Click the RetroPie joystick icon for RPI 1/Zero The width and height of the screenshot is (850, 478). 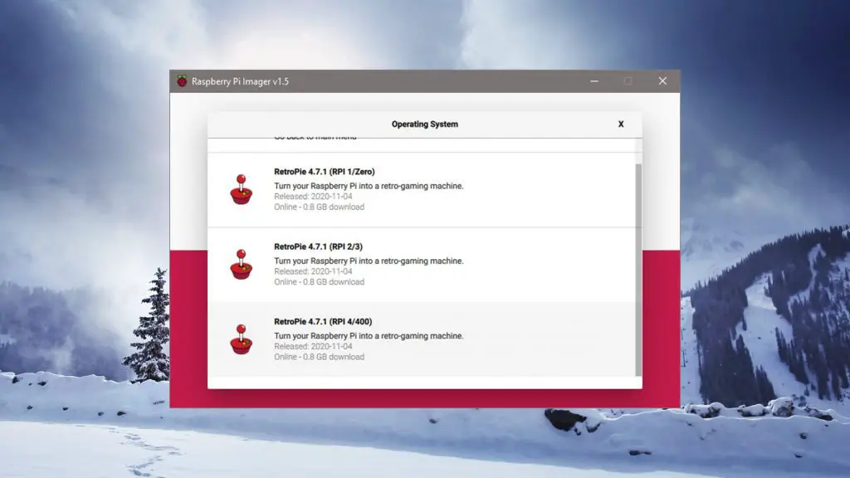click(241, 190)
